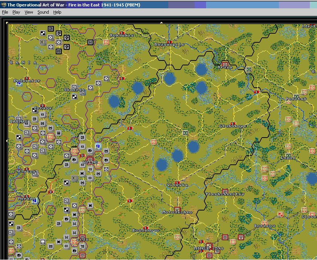Click the WILNO city label
The image size is (317, 260).
tap(90, 162)
